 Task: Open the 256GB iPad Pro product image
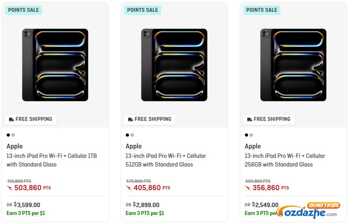pyautogui.click(x=293, y=65)
